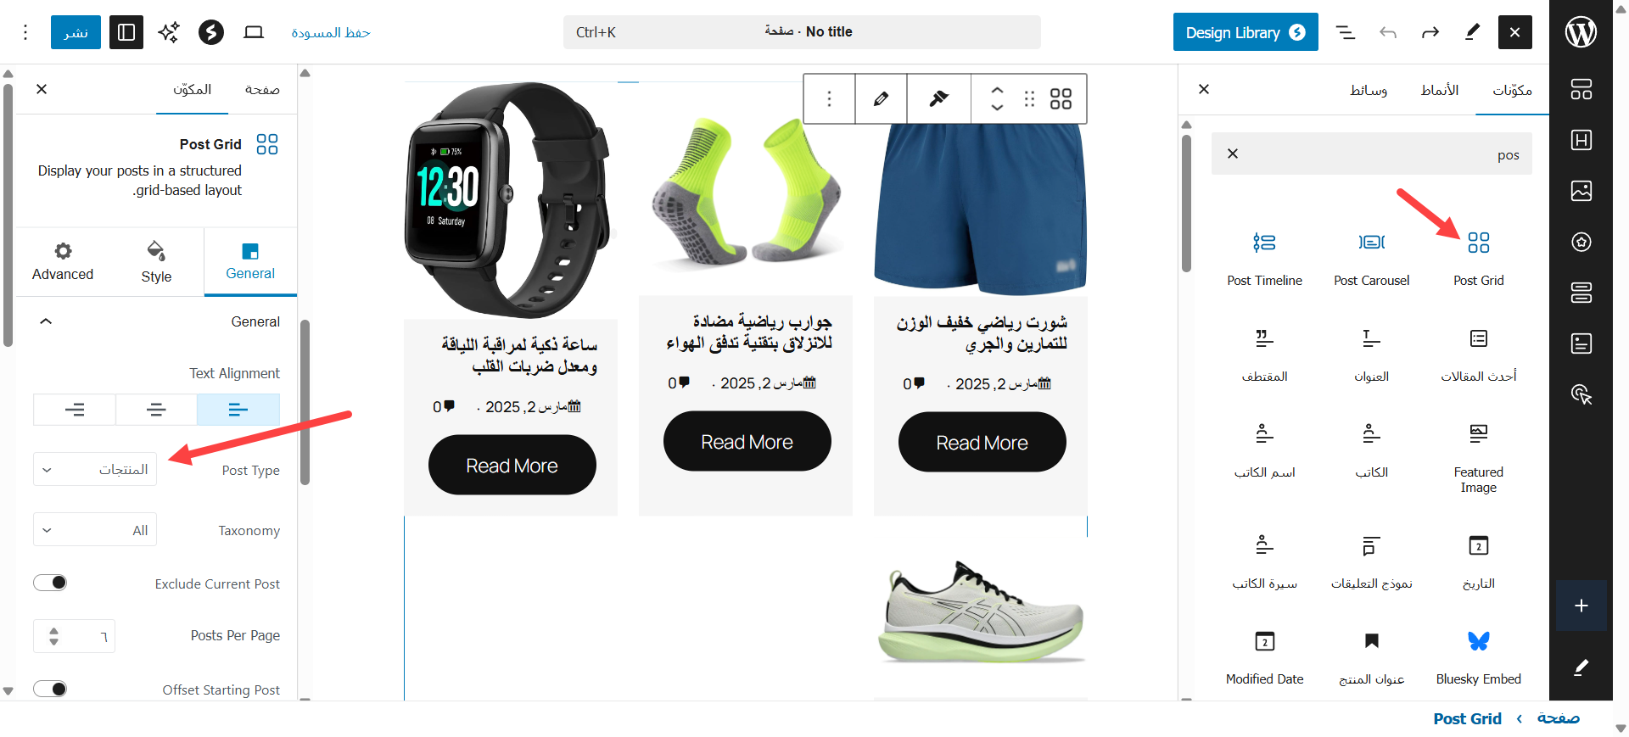Click the sparkle AI assistant icon
Screen dimensions: 1629x737
click(169, 32)
